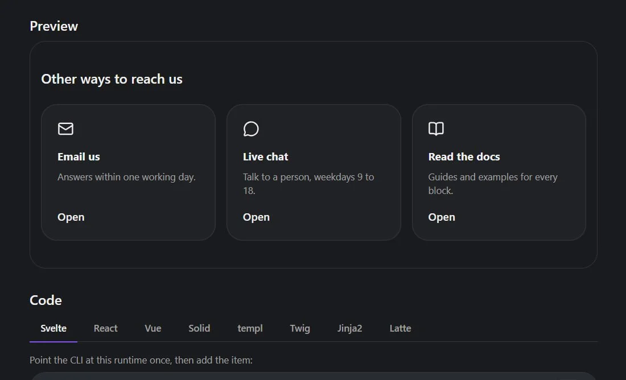Click the envelope icon in Email us card
The width and height of the screenshot is (626, 380).
pos(65,129)
